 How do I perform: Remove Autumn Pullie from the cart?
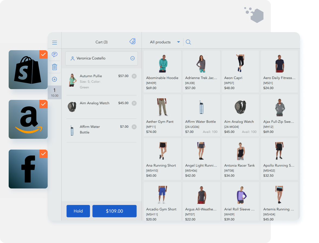pyautogui.click(x=134, y=76)
